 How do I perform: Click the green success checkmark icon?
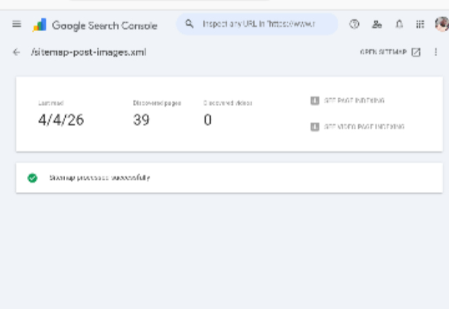pyautogui.click(x=33, y=178)
